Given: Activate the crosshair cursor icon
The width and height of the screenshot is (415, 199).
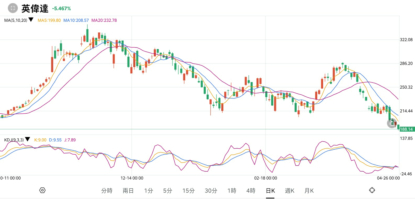Looking at the screenshot, I should [x=372, y=190].
